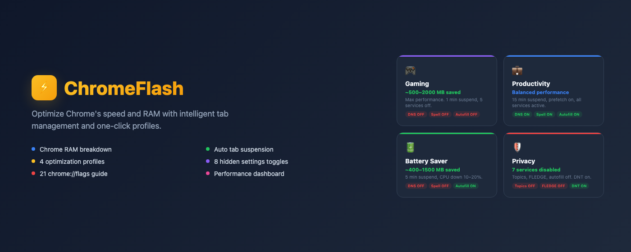Toggle the DNS OFF tag in Gaming card
The height and width of the screenshot is (252, 631).
coord(416,114)
